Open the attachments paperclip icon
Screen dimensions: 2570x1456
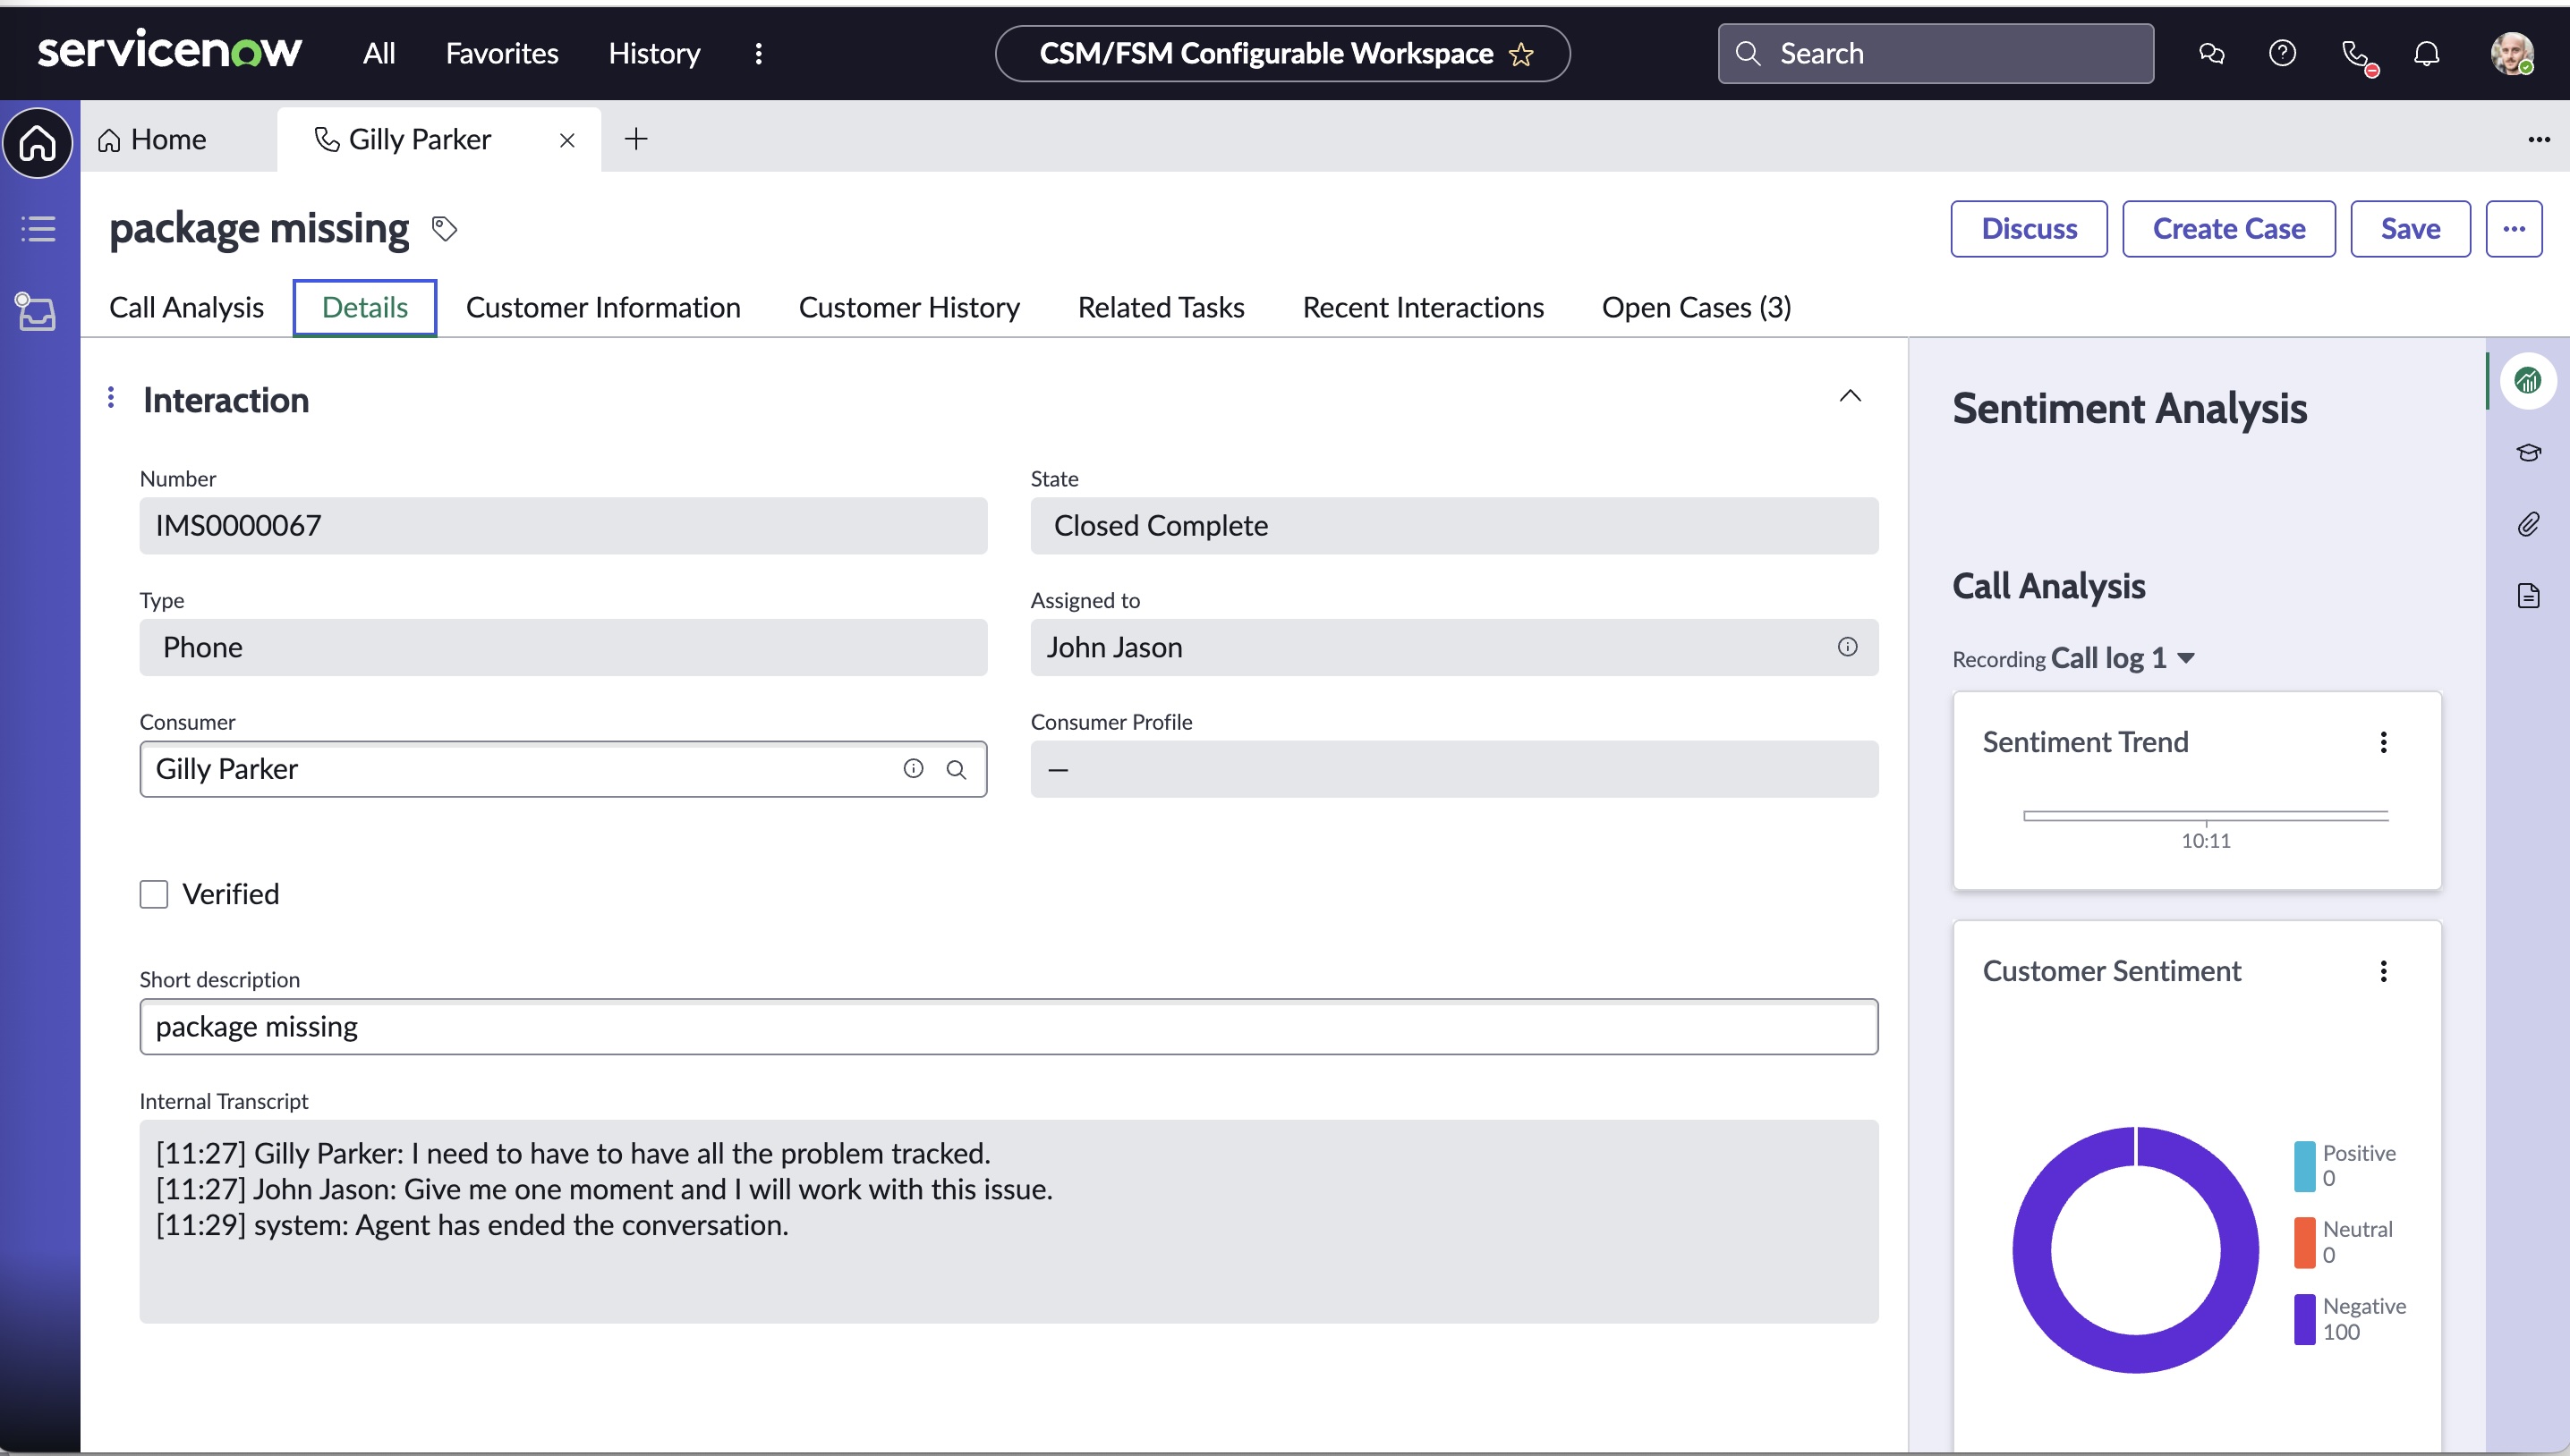tap(2528, 524)
